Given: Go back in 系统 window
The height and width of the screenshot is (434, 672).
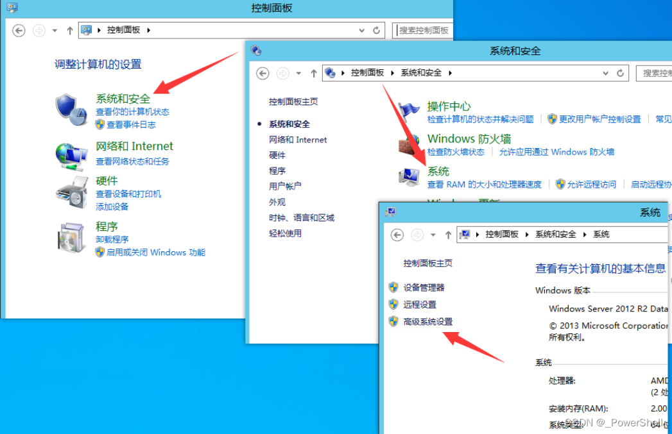Looking at the screenshot, I should 397,235.
